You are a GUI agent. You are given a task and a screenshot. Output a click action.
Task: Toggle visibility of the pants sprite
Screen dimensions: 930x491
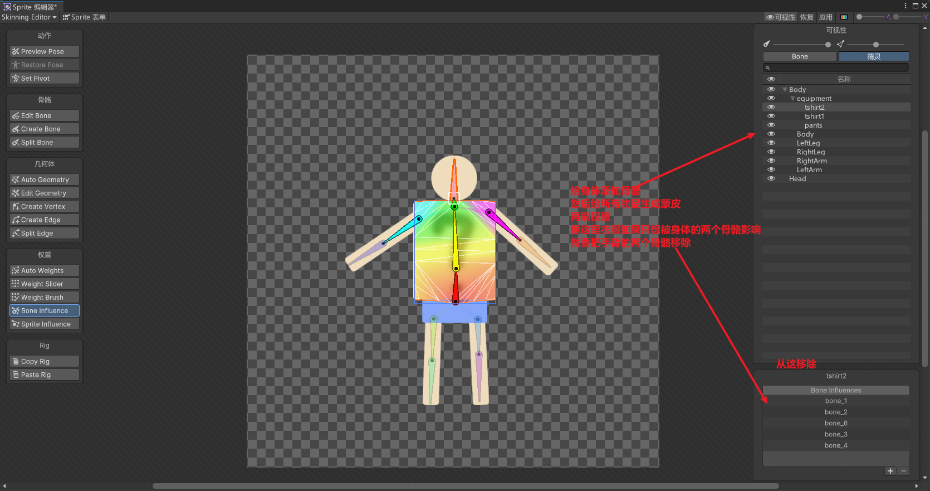[771, 125]
